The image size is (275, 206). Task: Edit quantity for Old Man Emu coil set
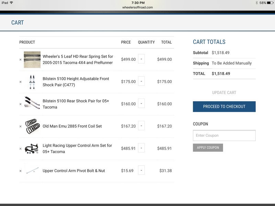point(141,126)
